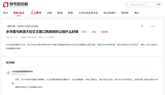Open the 理论 theory tab
This screenshot has width=165, height=95.
coord(136,13)
